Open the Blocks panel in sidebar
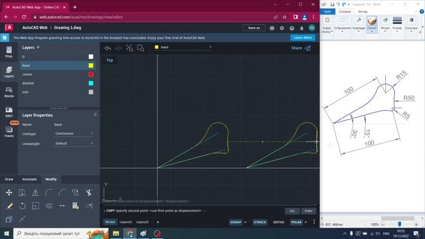Screen dimensions: 425x239 pos(9,92)
